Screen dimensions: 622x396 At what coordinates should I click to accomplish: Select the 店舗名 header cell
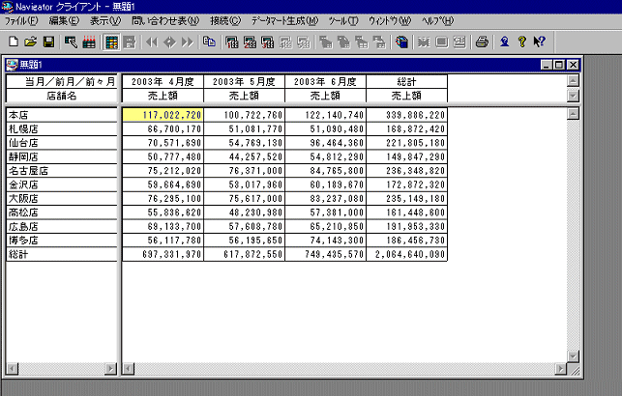click(x=62, y=96)
